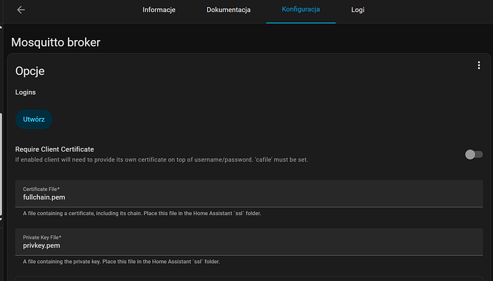View the Logi tab
Viewport: 493px width, 281px height.
click(357, 10)
